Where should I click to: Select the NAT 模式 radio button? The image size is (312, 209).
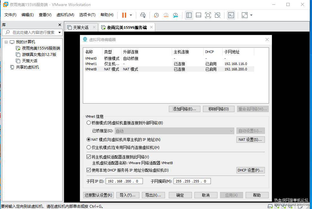coord(89,140)
